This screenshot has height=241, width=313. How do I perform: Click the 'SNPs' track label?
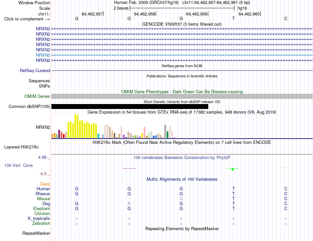coord(44,86)
